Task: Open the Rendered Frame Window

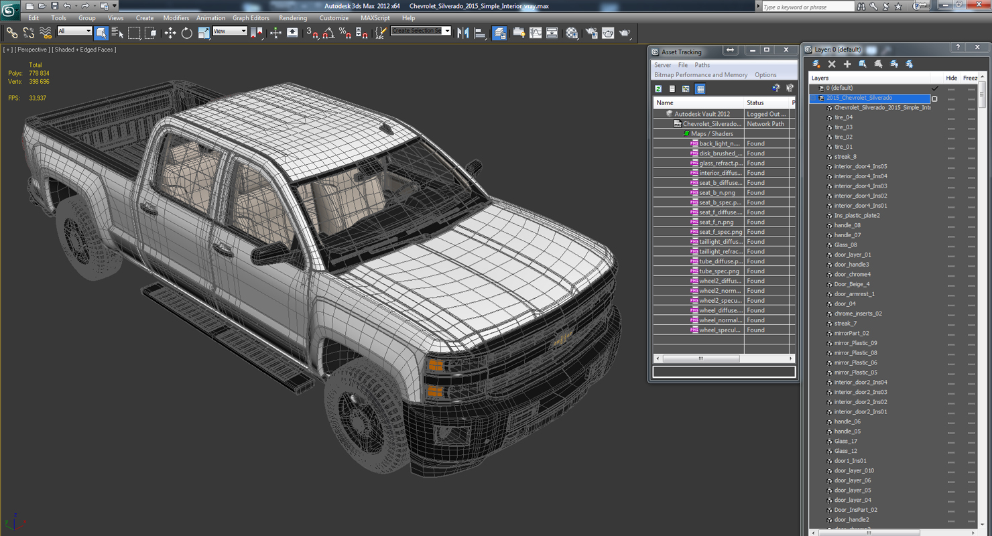Action: 608,32
